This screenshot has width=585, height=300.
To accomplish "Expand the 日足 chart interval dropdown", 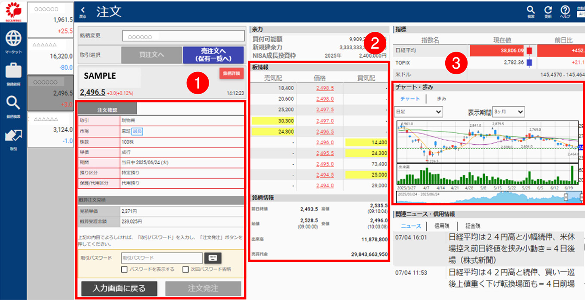I will click(418, 112).
